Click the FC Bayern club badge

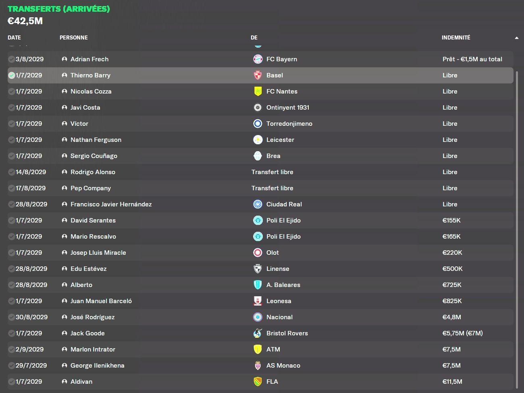(x=258, y=59)
